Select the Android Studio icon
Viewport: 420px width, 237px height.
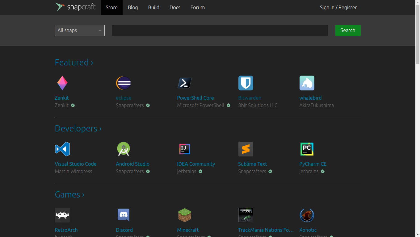pyautogui.click(x=123, y=149)
